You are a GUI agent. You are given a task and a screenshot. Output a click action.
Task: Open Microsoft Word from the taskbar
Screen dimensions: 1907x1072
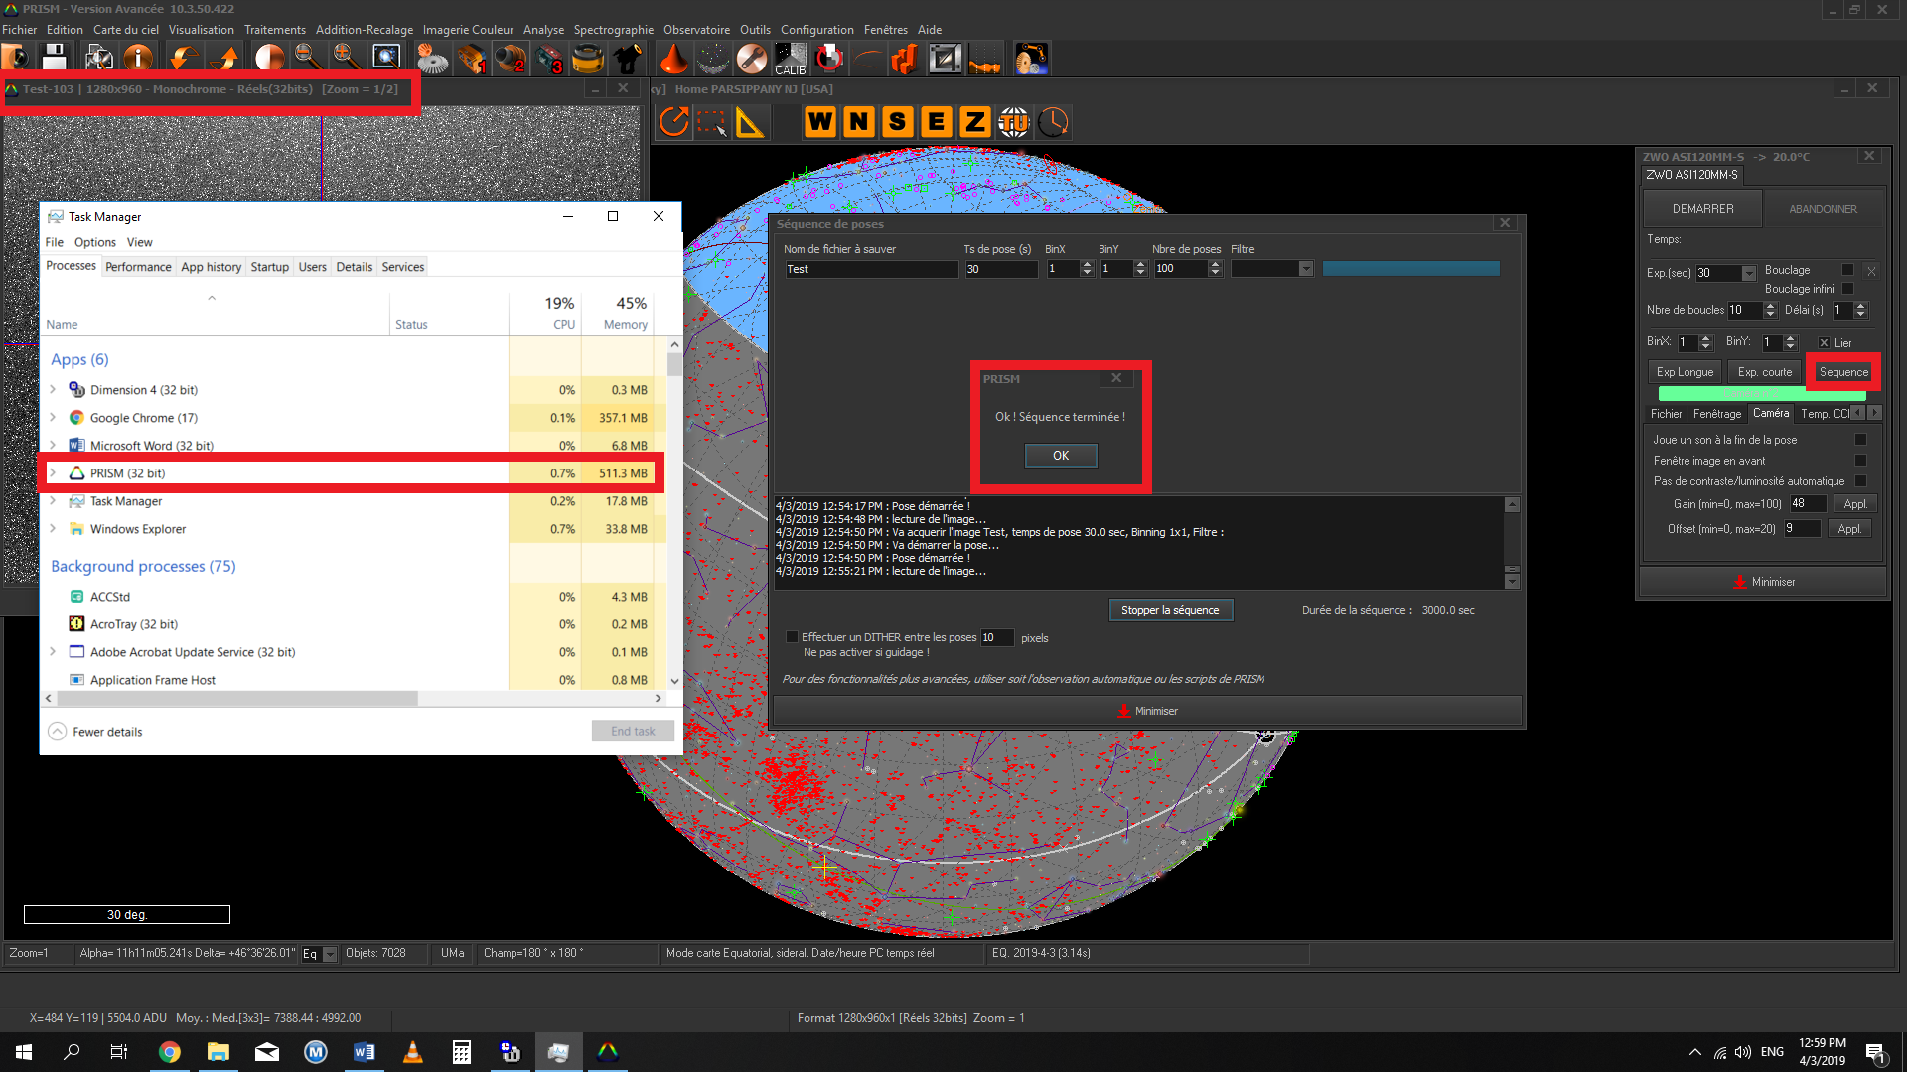point(364,1052)
